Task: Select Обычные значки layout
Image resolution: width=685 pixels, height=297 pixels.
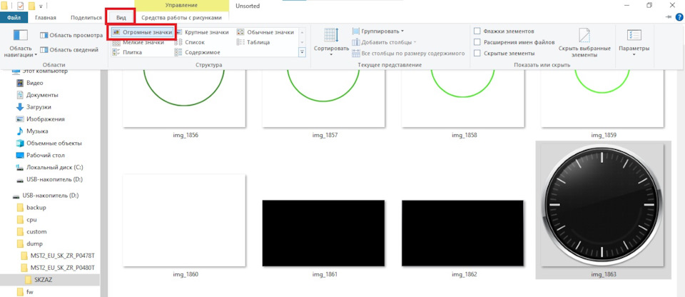Action: [x=265, y=32]
